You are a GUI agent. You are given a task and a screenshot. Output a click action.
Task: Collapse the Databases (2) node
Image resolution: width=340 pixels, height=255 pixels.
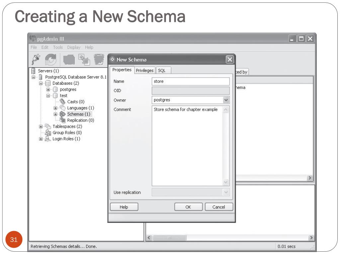(x=41, y=83)
